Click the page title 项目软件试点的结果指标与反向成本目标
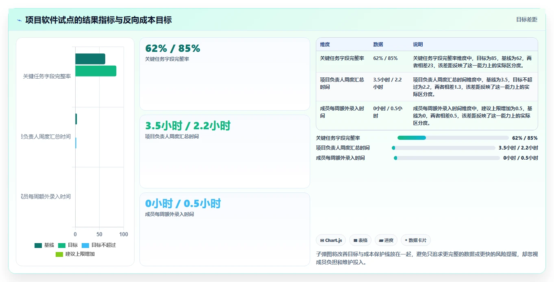The height and width of the screenshot is (282, 554). (x=98, y=20)
